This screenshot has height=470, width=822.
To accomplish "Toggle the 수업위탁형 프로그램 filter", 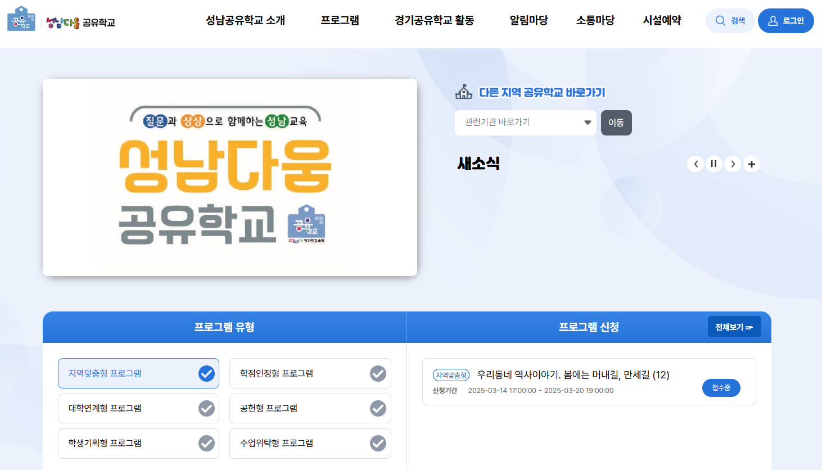I will [x=310, y=443].
